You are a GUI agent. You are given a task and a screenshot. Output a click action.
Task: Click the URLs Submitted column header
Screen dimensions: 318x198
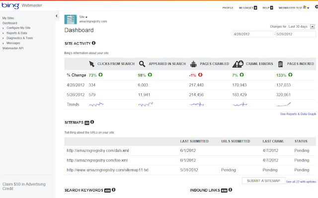coord(236,141)
